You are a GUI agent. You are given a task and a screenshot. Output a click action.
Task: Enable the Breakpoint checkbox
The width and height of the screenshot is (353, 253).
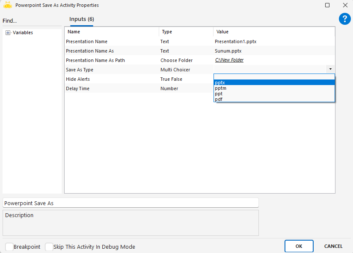(9, 247)
